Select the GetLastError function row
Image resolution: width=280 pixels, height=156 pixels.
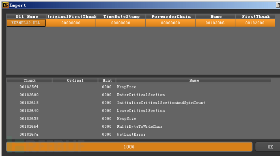click(139, 135)
